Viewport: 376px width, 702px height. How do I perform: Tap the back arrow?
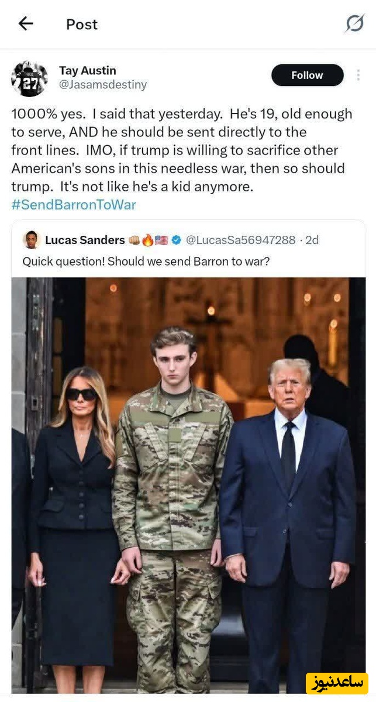coord(26,23)
